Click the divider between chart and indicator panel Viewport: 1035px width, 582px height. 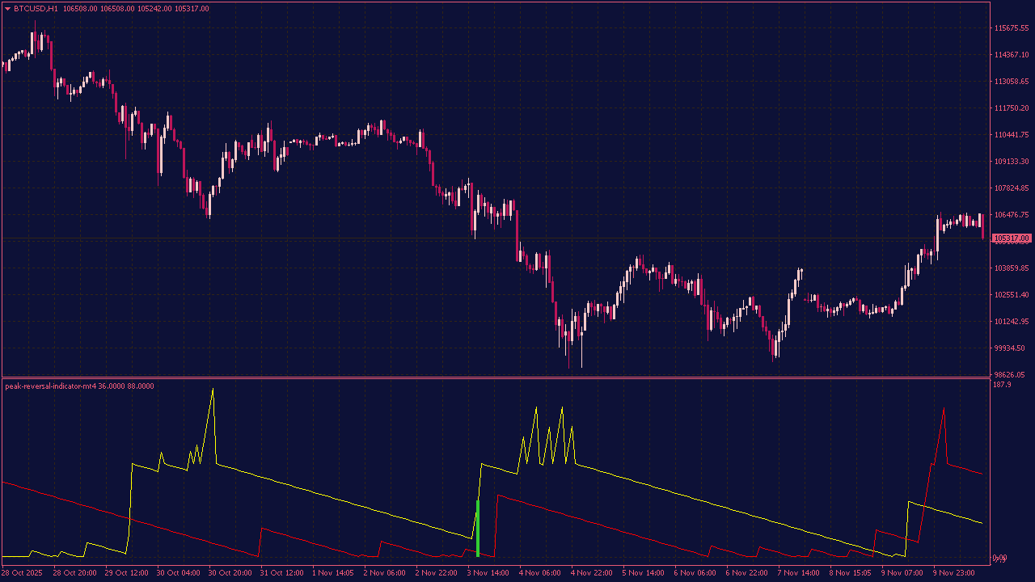pyautogui.click(x=517, y=377)
